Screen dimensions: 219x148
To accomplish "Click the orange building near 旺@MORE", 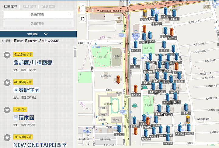I will click(x=118, y=79).
